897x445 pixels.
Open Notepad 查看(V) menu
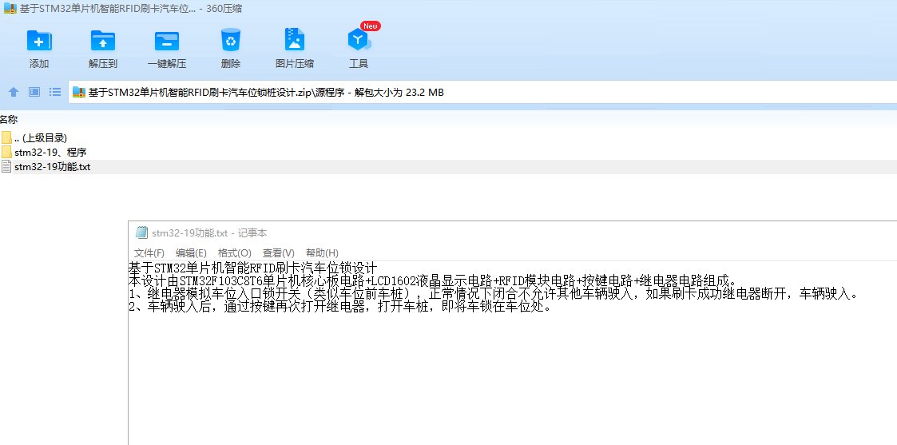(x=279, y=252)
